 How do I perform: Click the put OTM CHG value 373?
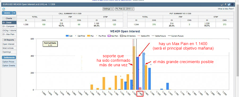(x=224, y=24)
